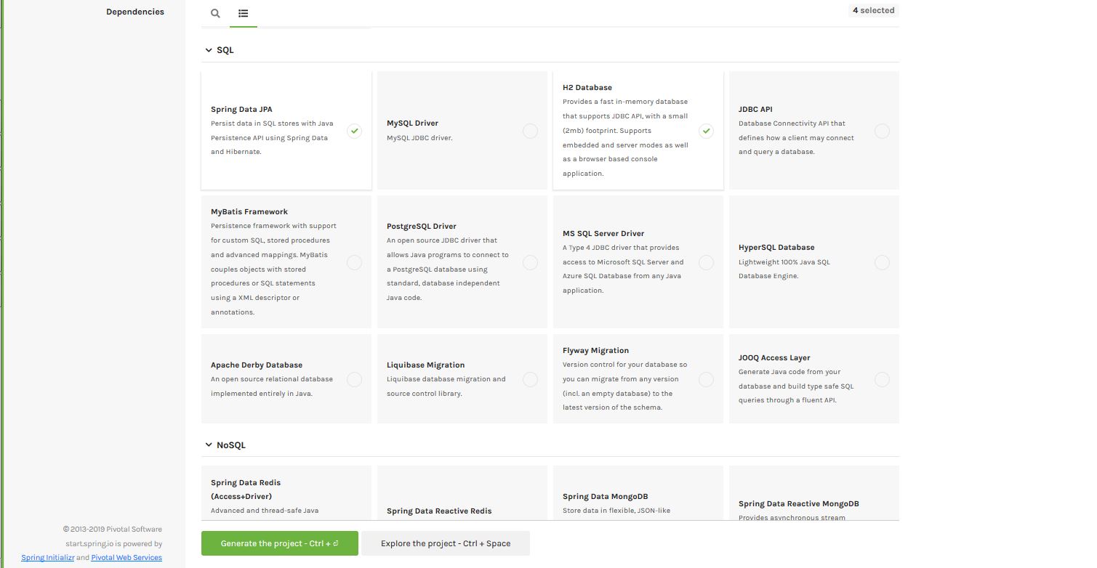Select the MySQL Driver circle
The height and width of the screenshot is (568, 1097).
(530, 131)
